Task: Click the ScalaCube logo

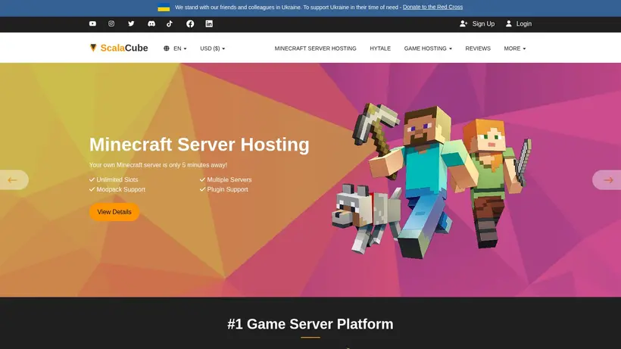Action: click(119, 48)
